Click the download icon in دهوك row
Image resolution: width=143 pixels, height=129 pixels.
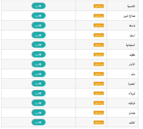[40, 55]
